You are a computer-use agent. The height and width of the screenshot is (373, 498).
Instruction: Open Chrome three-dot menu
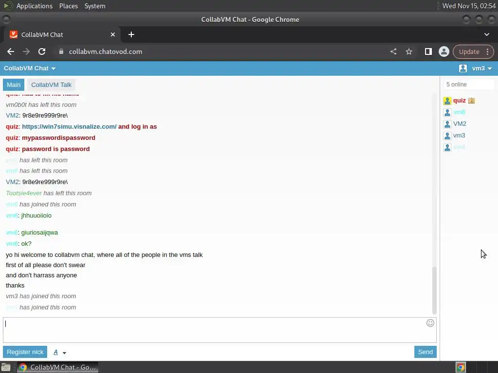(487, 51)
